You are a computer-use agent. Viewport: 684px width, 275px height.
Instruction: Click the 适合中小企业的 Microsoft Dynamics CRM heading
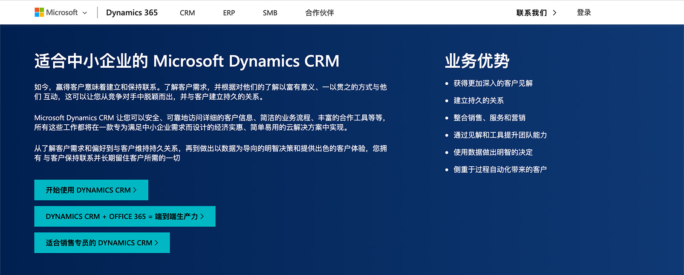[187, 61]
